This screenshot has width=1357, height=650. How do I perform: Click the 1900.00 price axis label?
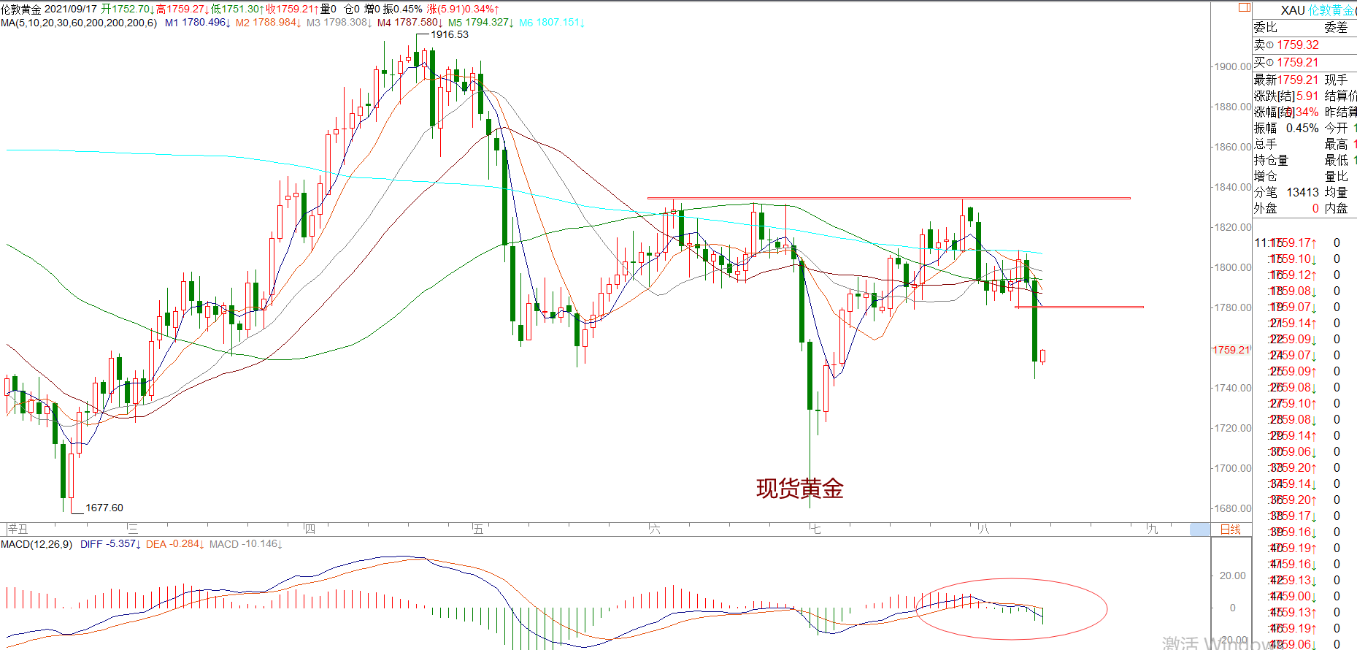[1232, 66]
